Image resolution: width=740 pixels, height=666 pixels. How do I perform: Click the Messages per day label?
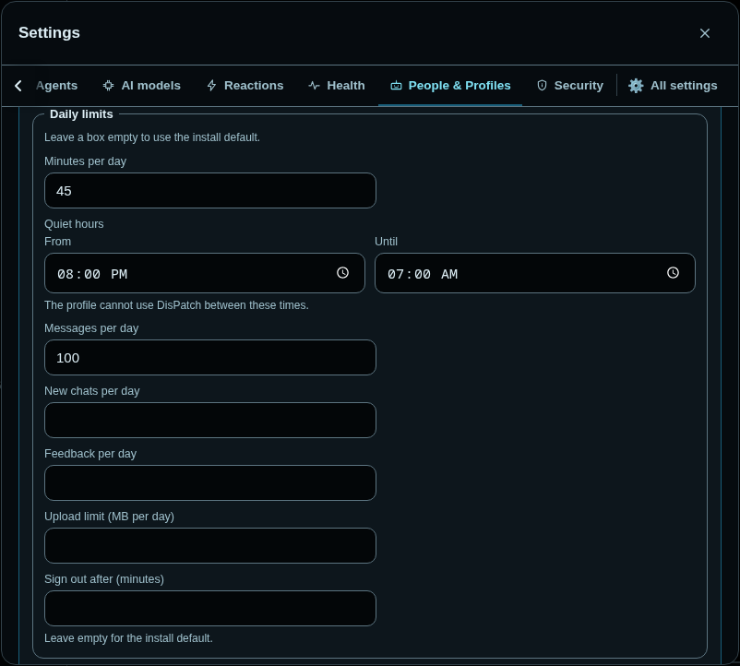tap(91, 328)
